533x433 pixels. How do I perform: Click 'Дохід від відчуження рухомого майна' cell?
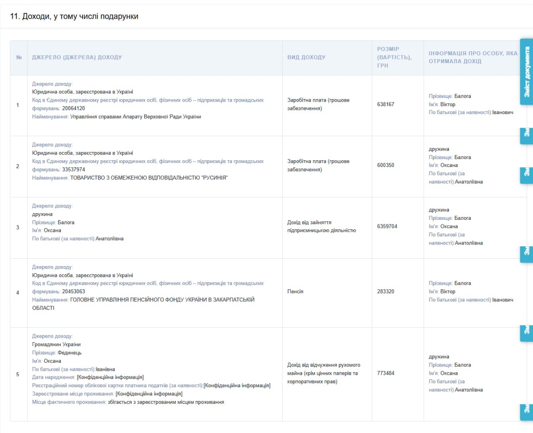coord(324,373)
